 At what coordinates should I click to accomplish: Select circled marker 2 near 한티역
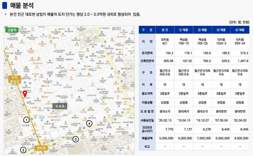(23, 150)
